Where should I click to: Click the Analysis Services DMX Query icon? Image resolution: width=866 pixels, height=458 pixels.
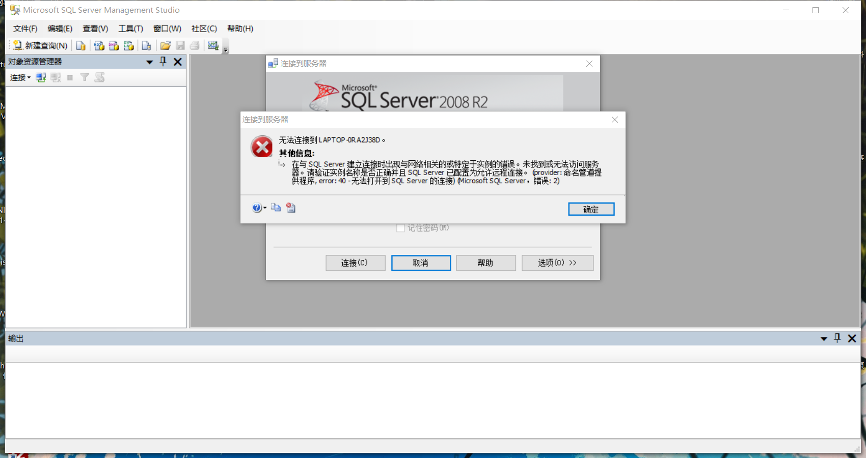[x=114, y=45]
